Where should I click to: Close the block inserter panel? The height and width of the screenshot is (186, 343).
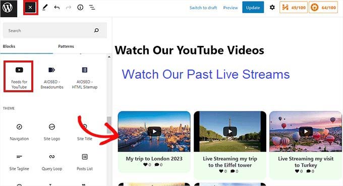click(x=30, y=8)
